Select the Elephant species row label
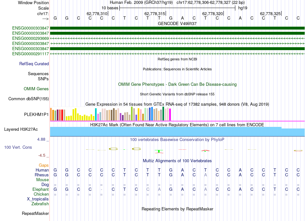 click(40, 189)
